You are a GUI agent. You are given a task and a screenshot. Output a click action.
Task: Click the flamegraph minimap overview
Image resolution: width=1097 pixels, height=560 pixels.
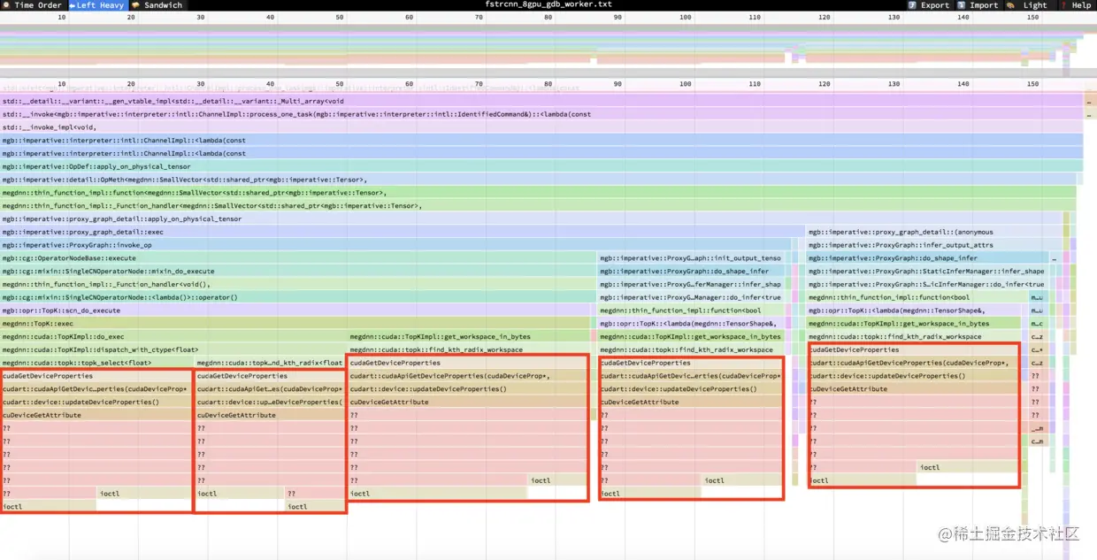(x=548, y=44)
